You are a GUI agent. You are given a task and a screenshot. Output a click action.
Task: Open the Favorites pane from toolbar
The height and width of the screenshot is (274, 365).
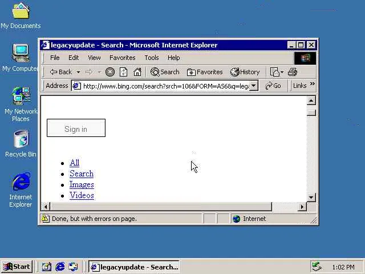pyautogui.click(x=205, y=72)
